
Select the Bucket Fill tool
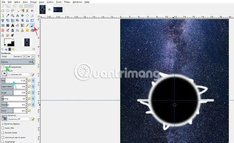pos(18,25)
